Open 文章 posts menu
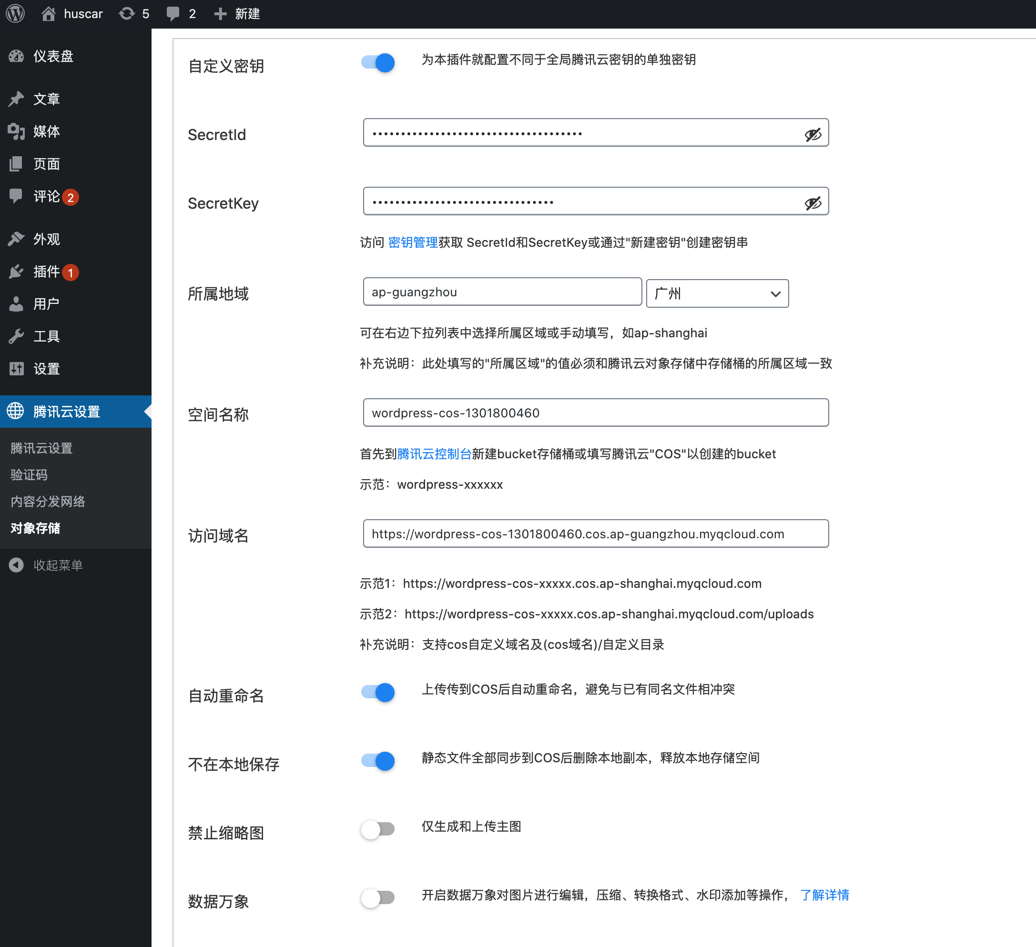 click(x=76, y=99)
